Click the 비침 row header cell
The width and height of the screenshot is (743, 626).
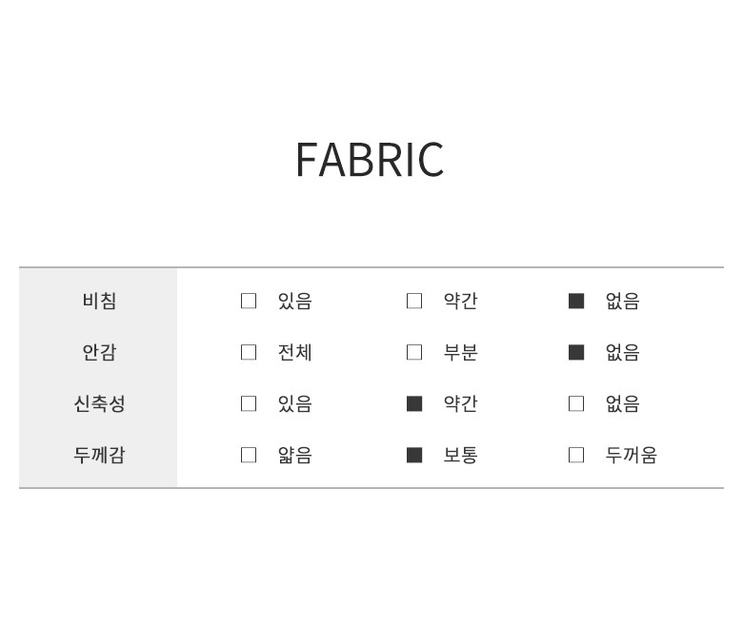pyautogui.click(x=99, y=301)
